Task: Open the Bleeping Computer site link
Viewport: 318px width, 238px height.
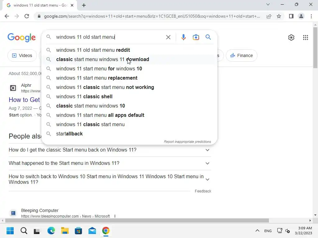Action: [65, 216]
